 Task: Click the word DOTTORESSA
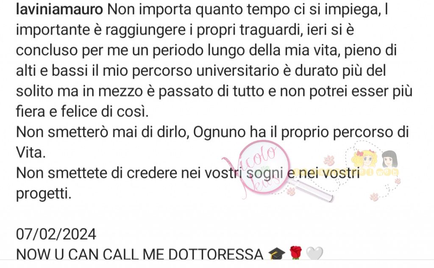216,254
